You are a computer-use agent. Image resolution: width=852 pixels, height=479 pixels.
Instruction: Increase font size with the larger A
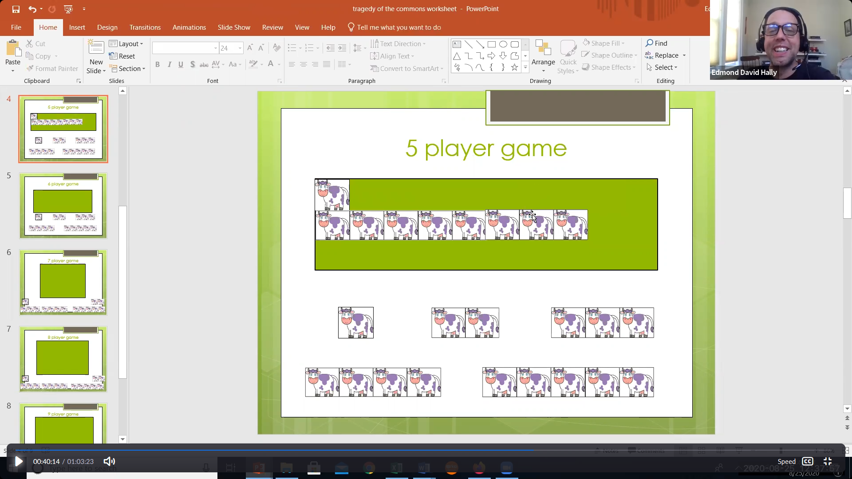tap(250, 48)
